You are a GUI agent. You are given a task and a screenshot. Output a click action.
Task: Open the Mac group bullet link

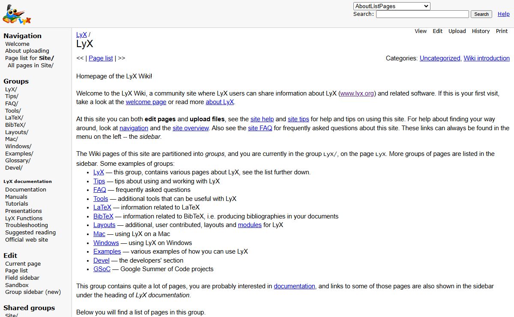pyautogui.click(x=99, y=234)
